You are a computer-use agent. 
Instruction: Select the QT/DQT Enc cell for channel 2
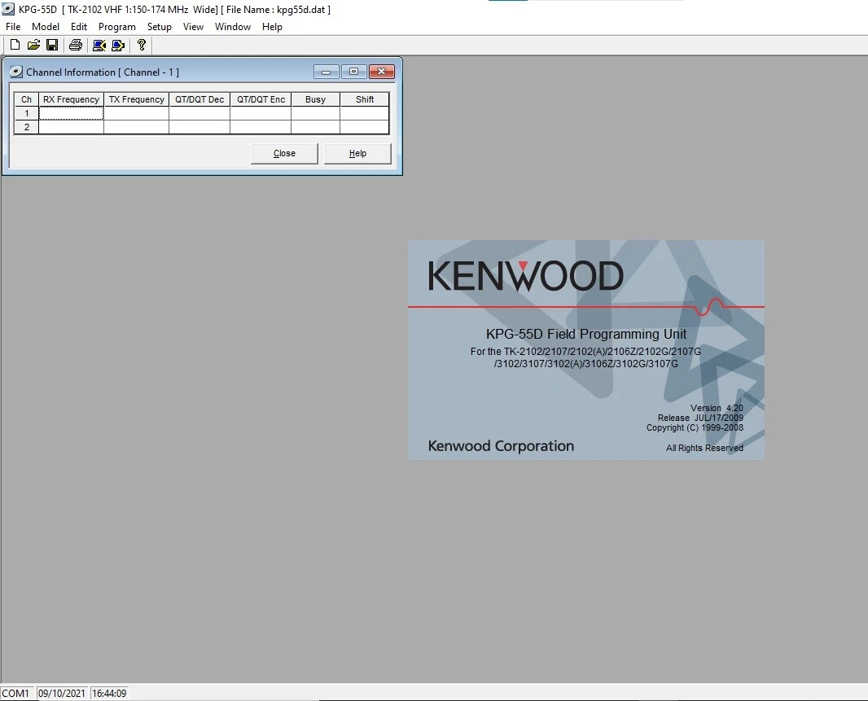coord(261,127)
